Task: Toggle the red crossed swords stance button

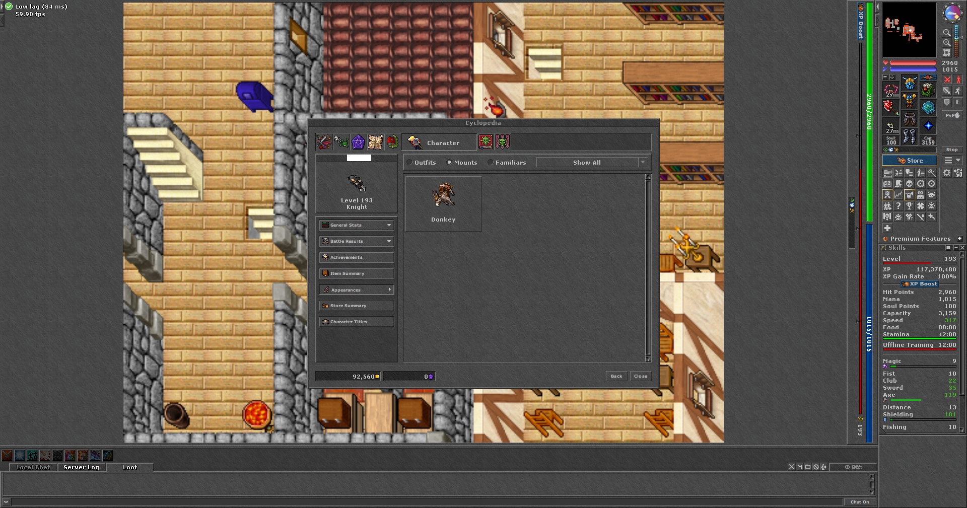Action: tap(947, 80)
